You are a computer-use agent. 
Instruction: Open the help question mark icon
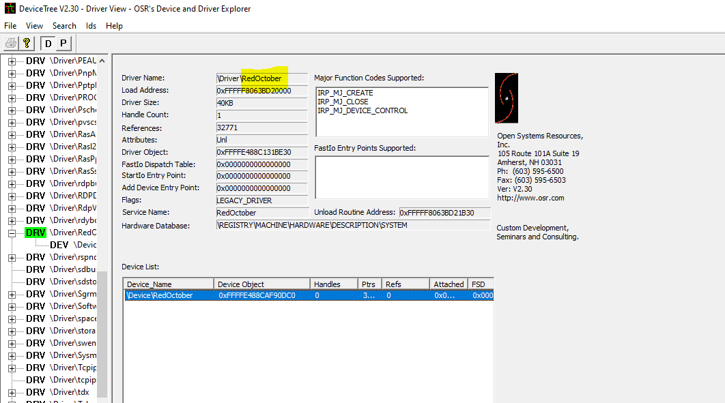[x=27, y=44]
